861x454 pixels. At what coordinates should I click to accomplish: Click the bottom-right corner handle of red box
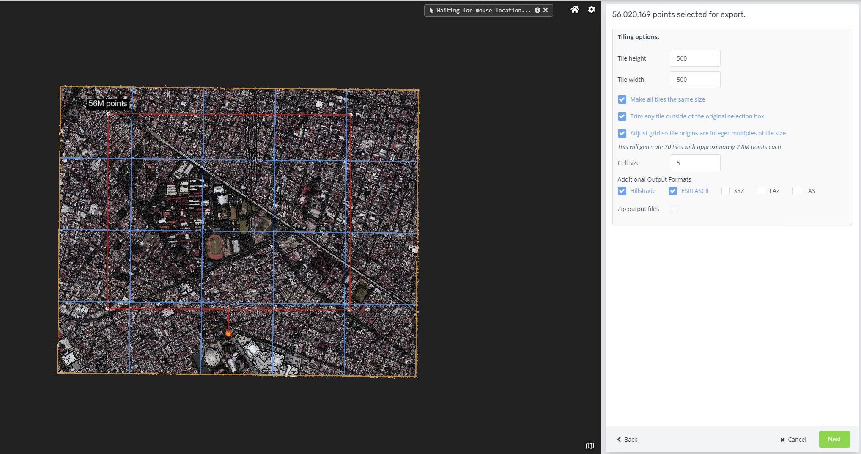(350, 309)
